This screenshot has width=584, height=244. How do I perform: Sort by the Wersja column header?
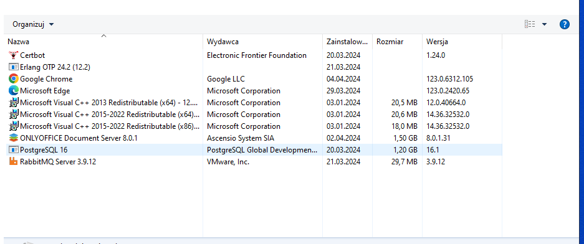(x=462, y=42)
